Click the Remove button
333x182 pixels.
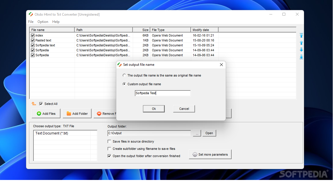[105, 114]
